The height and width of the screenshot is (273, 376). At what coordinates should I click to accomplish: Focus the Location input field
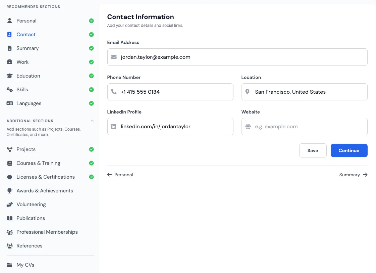(x=304, y=92)
